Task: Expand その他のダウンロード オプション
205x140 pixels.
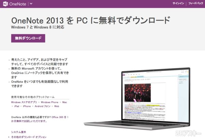Action: [x=29, y=137]
